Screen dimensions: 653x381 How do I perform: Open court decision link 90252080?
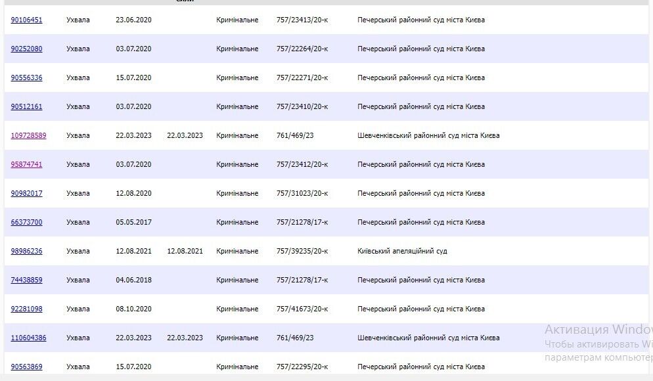click(26, 49)
